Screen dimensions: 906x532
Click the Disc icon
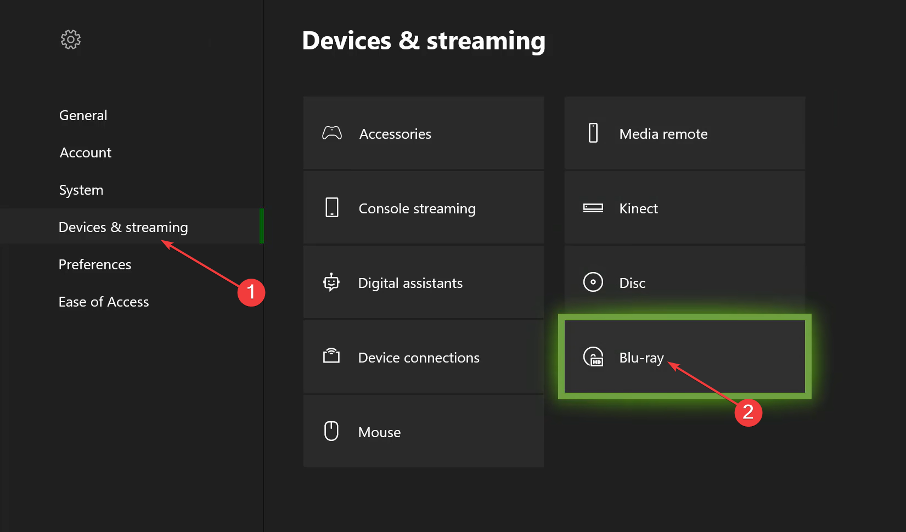[593, 282]
